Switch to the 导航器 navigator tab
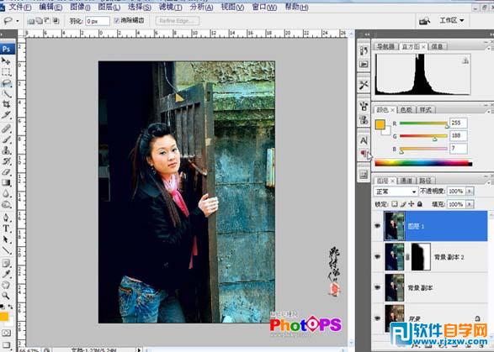Image resolution: width=494 pixels, height=352 pixels. 385,46
